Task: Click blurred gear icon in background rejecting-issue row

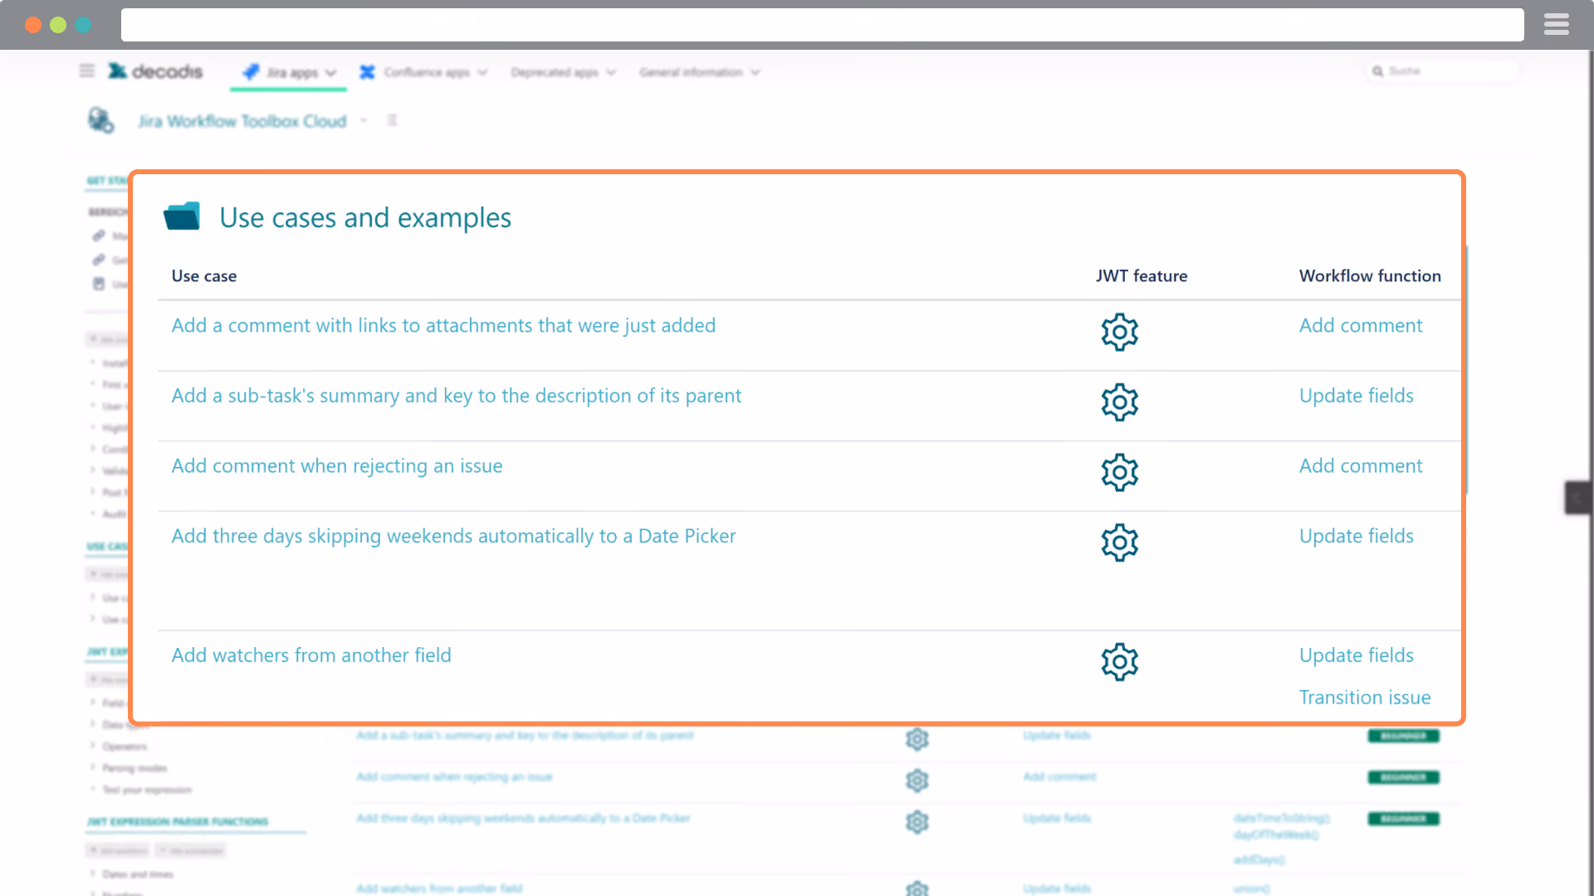Action: (x=917, y=780)
